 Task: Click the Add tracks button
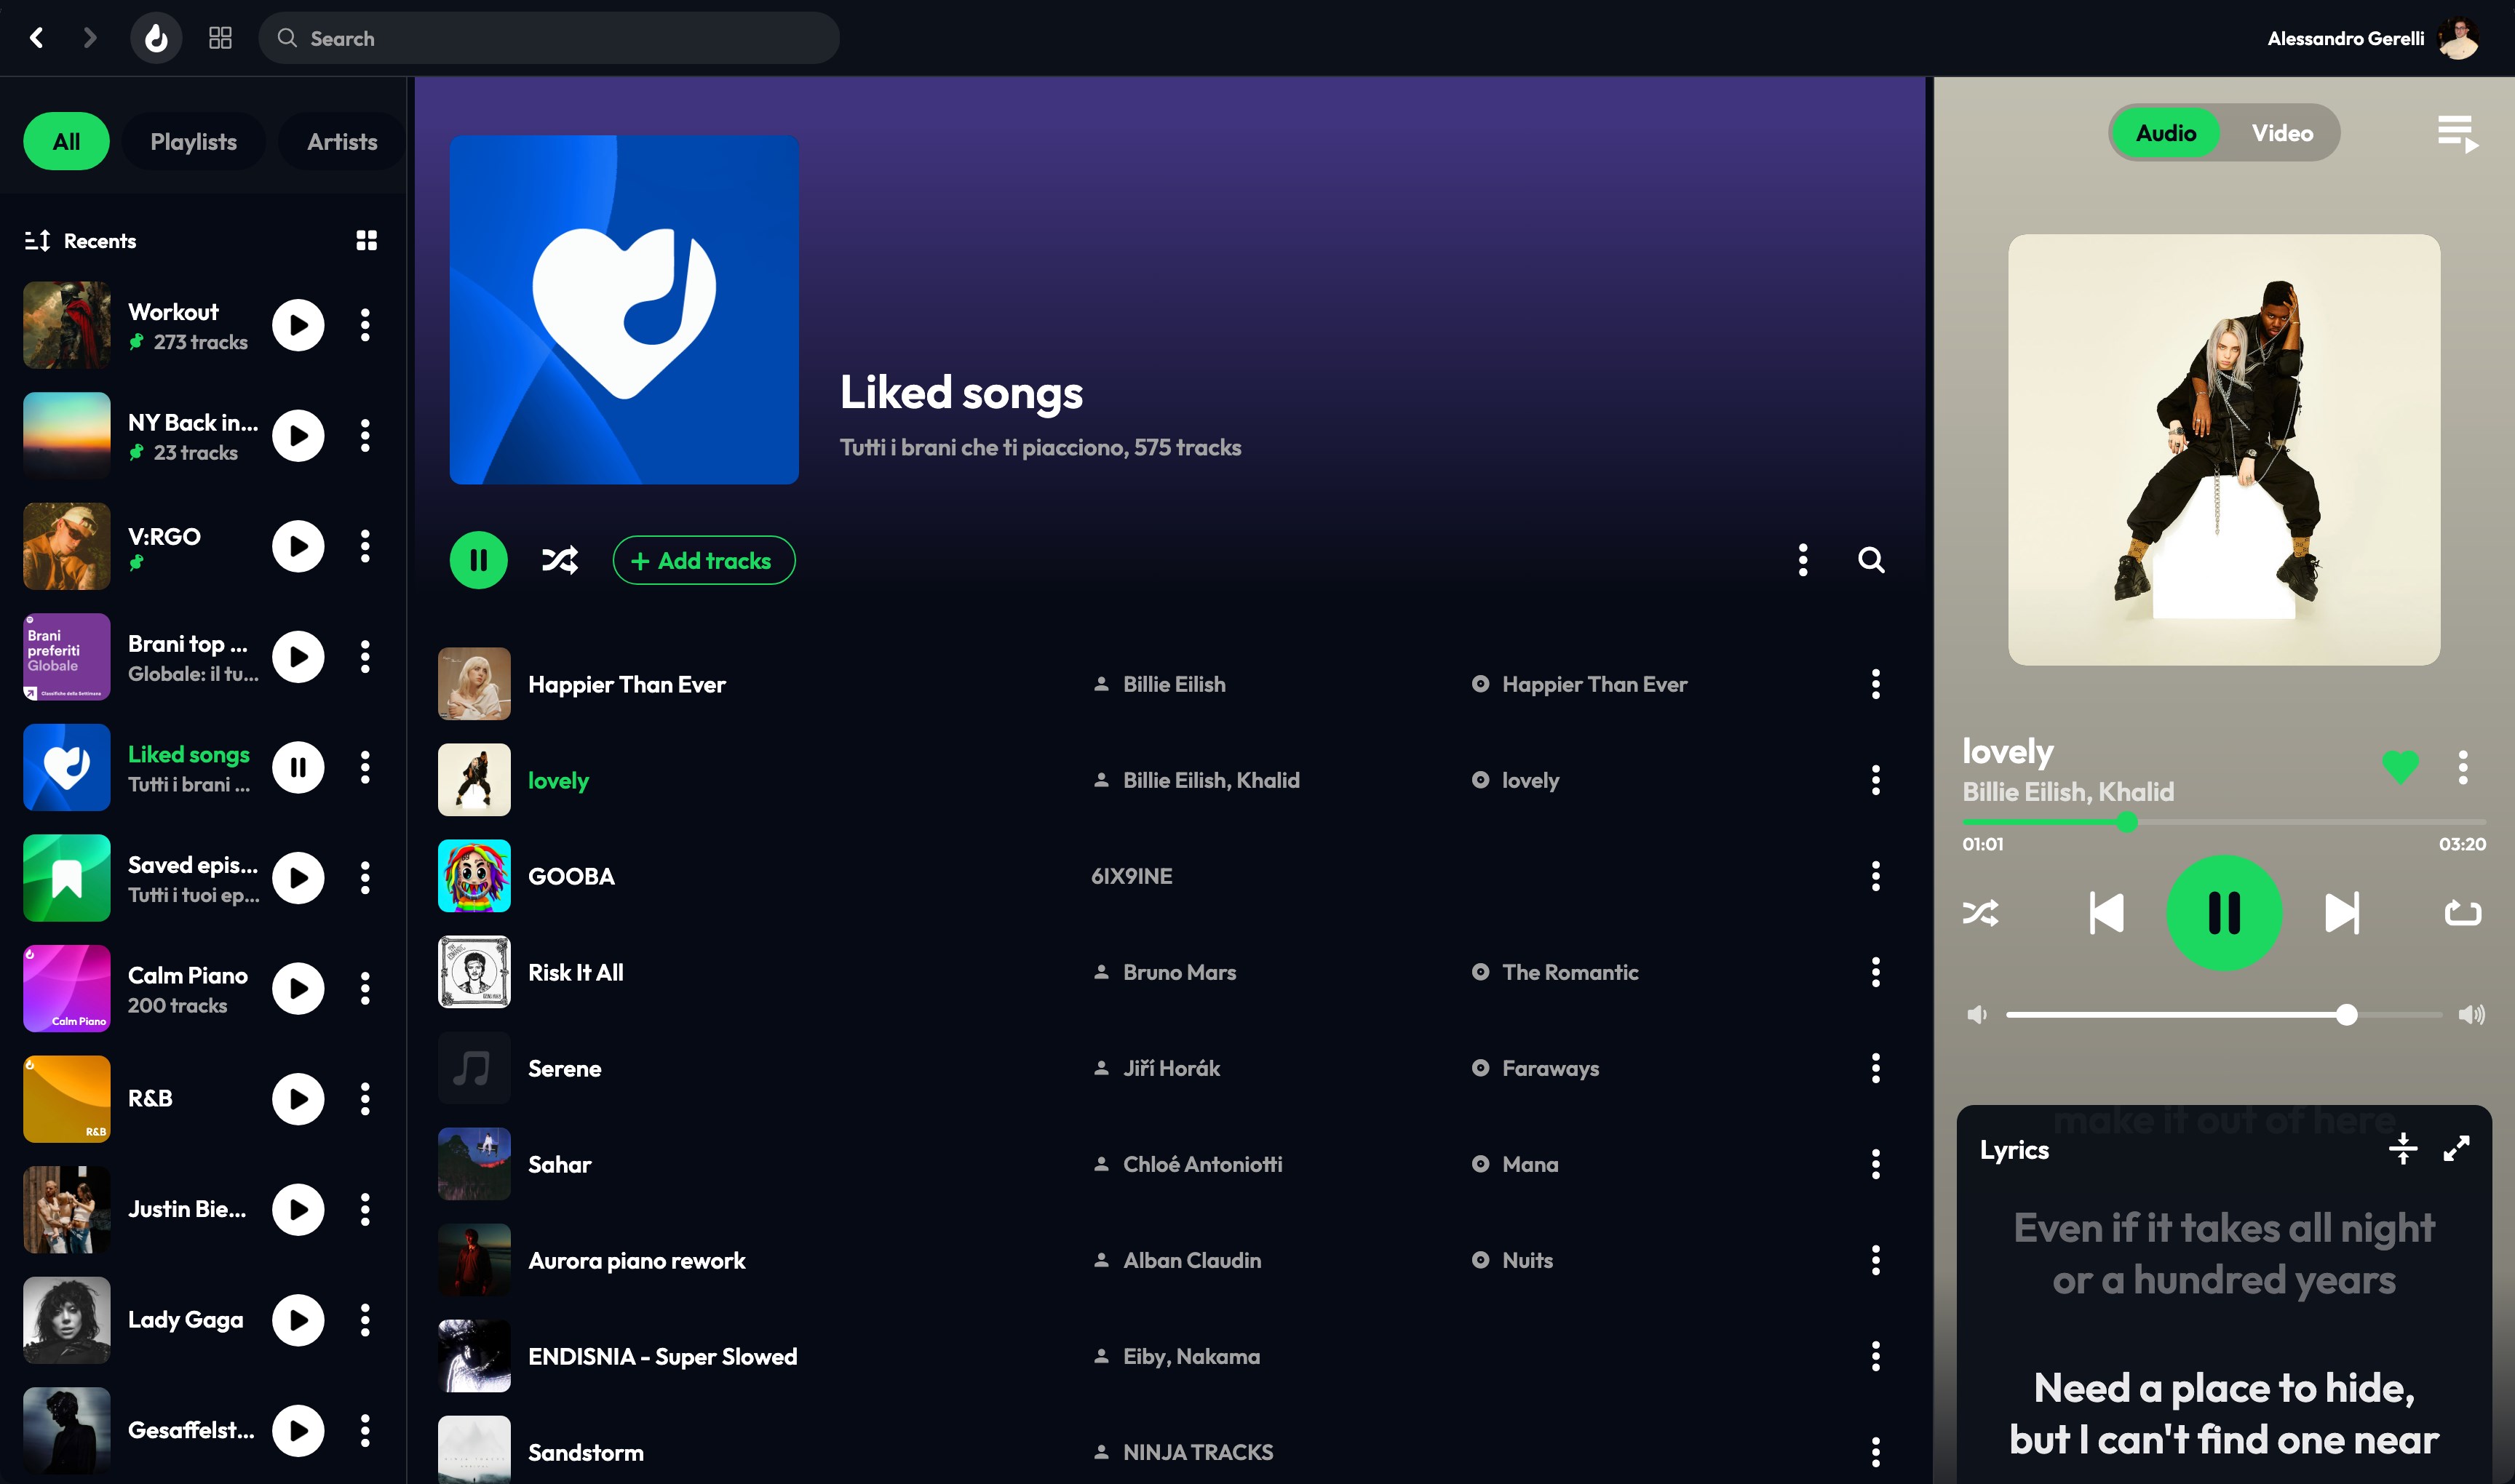[x=703, y=561]
